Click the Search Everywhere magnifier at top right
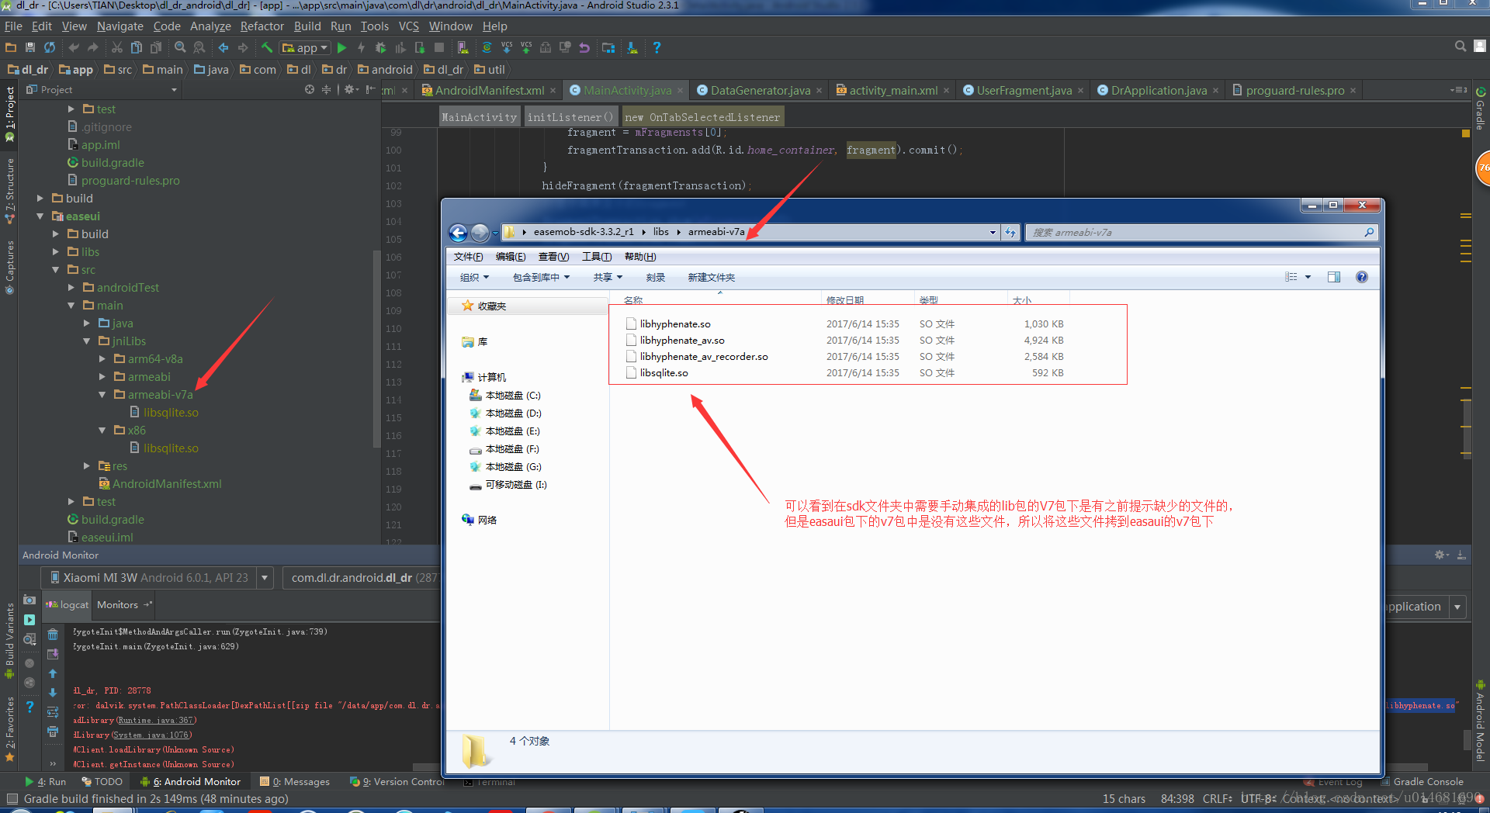The image size is (1490, 813). (x=1461, y=47)
